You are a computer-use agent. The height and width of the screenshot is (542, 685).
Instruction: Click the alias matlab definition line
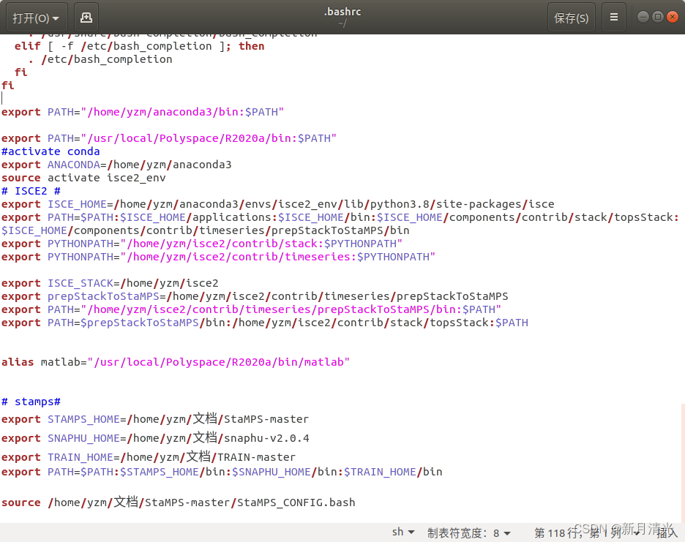click(176, 361)
